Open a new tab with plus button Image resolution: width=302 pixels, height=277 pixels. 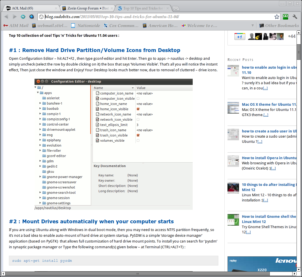(176, 8)
